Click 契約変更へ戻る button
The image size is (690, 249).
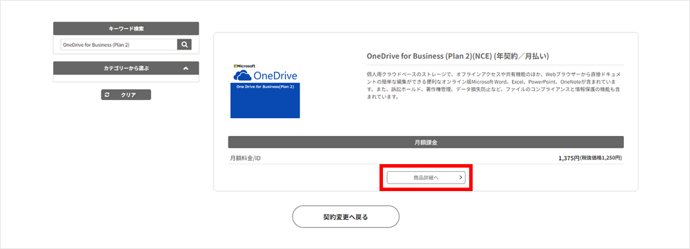[346, 217]
